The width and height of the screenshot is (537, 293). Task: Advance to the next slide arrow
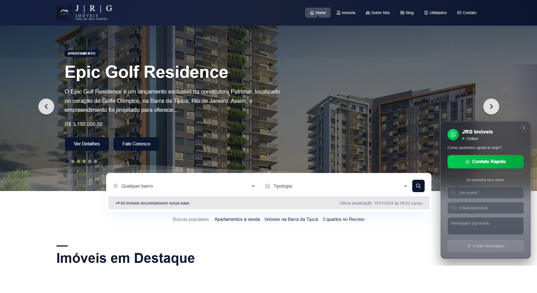click(491, 106)
